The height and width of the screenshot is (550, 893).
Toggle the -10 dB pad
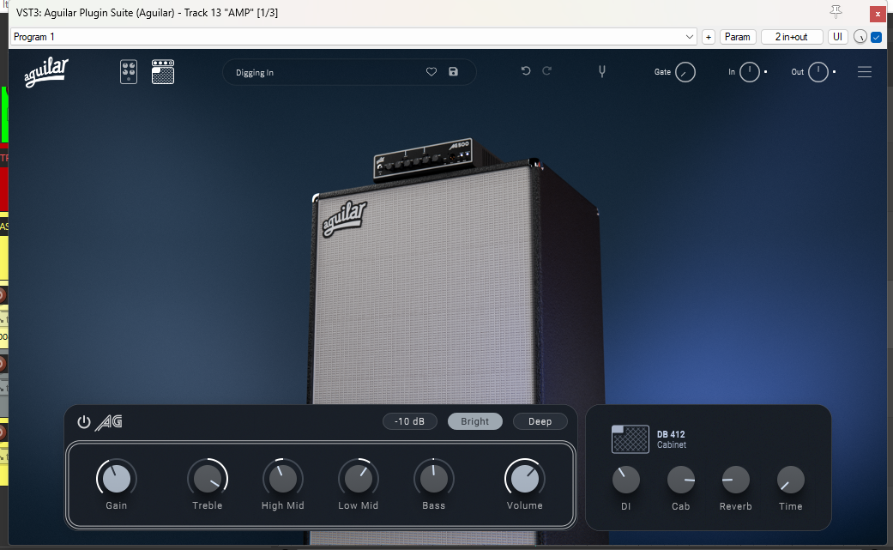[410, 421]
